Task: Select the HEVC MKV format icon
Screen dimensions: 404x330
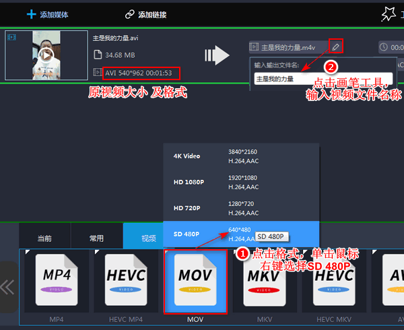Action: pyautogui.click(x=334, y=280)
